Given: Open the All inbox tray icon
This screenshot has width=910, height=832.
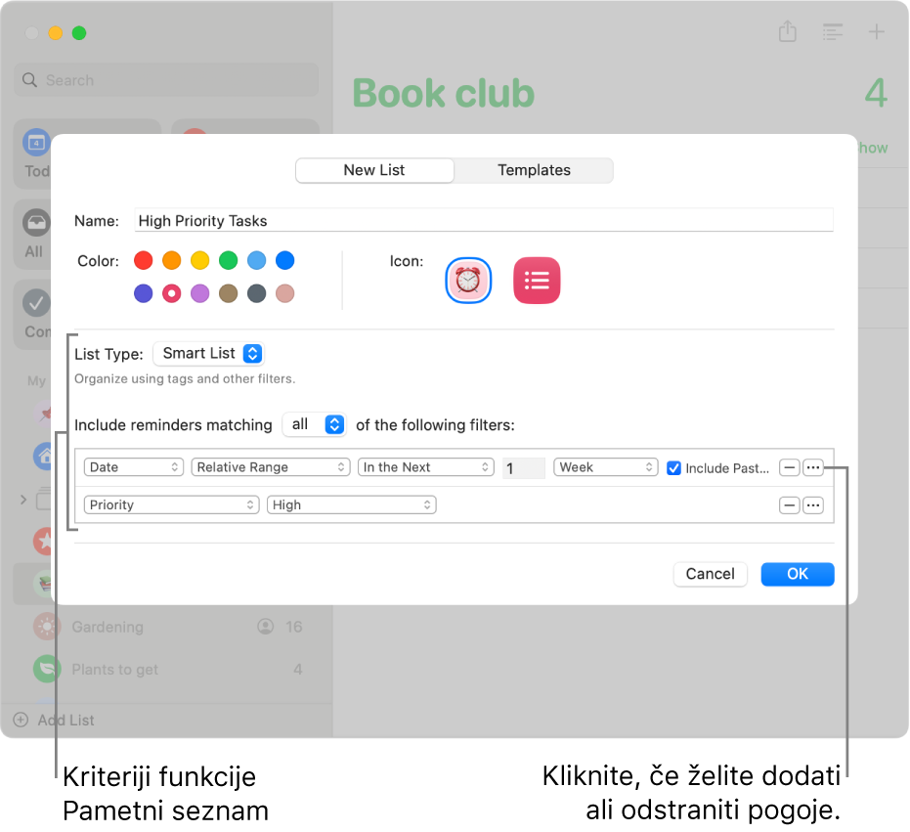Looking at the screenshot, I should tap(36, 222).
